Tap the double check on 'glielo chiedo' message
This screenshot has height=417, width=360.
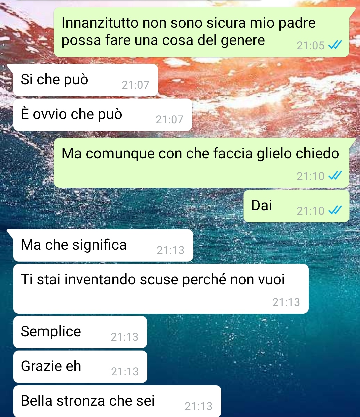point(335,176)
